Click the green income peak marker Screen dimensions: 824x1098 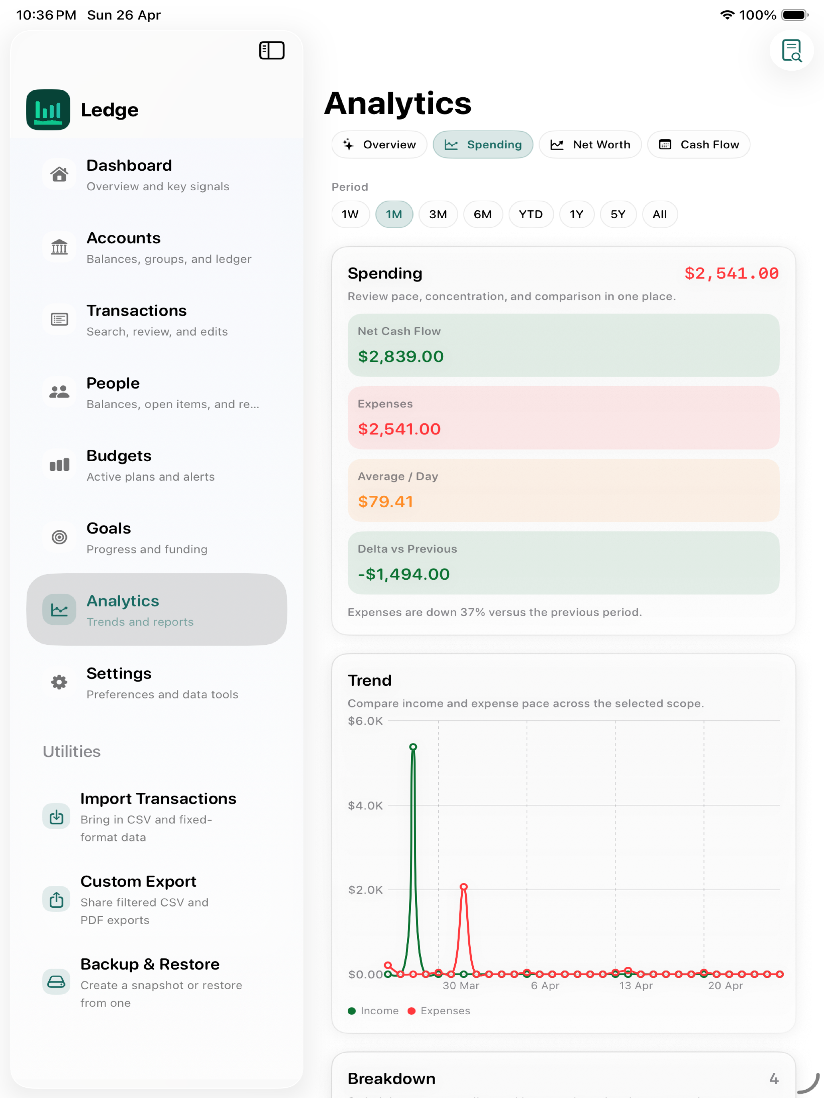coord(413,746)
